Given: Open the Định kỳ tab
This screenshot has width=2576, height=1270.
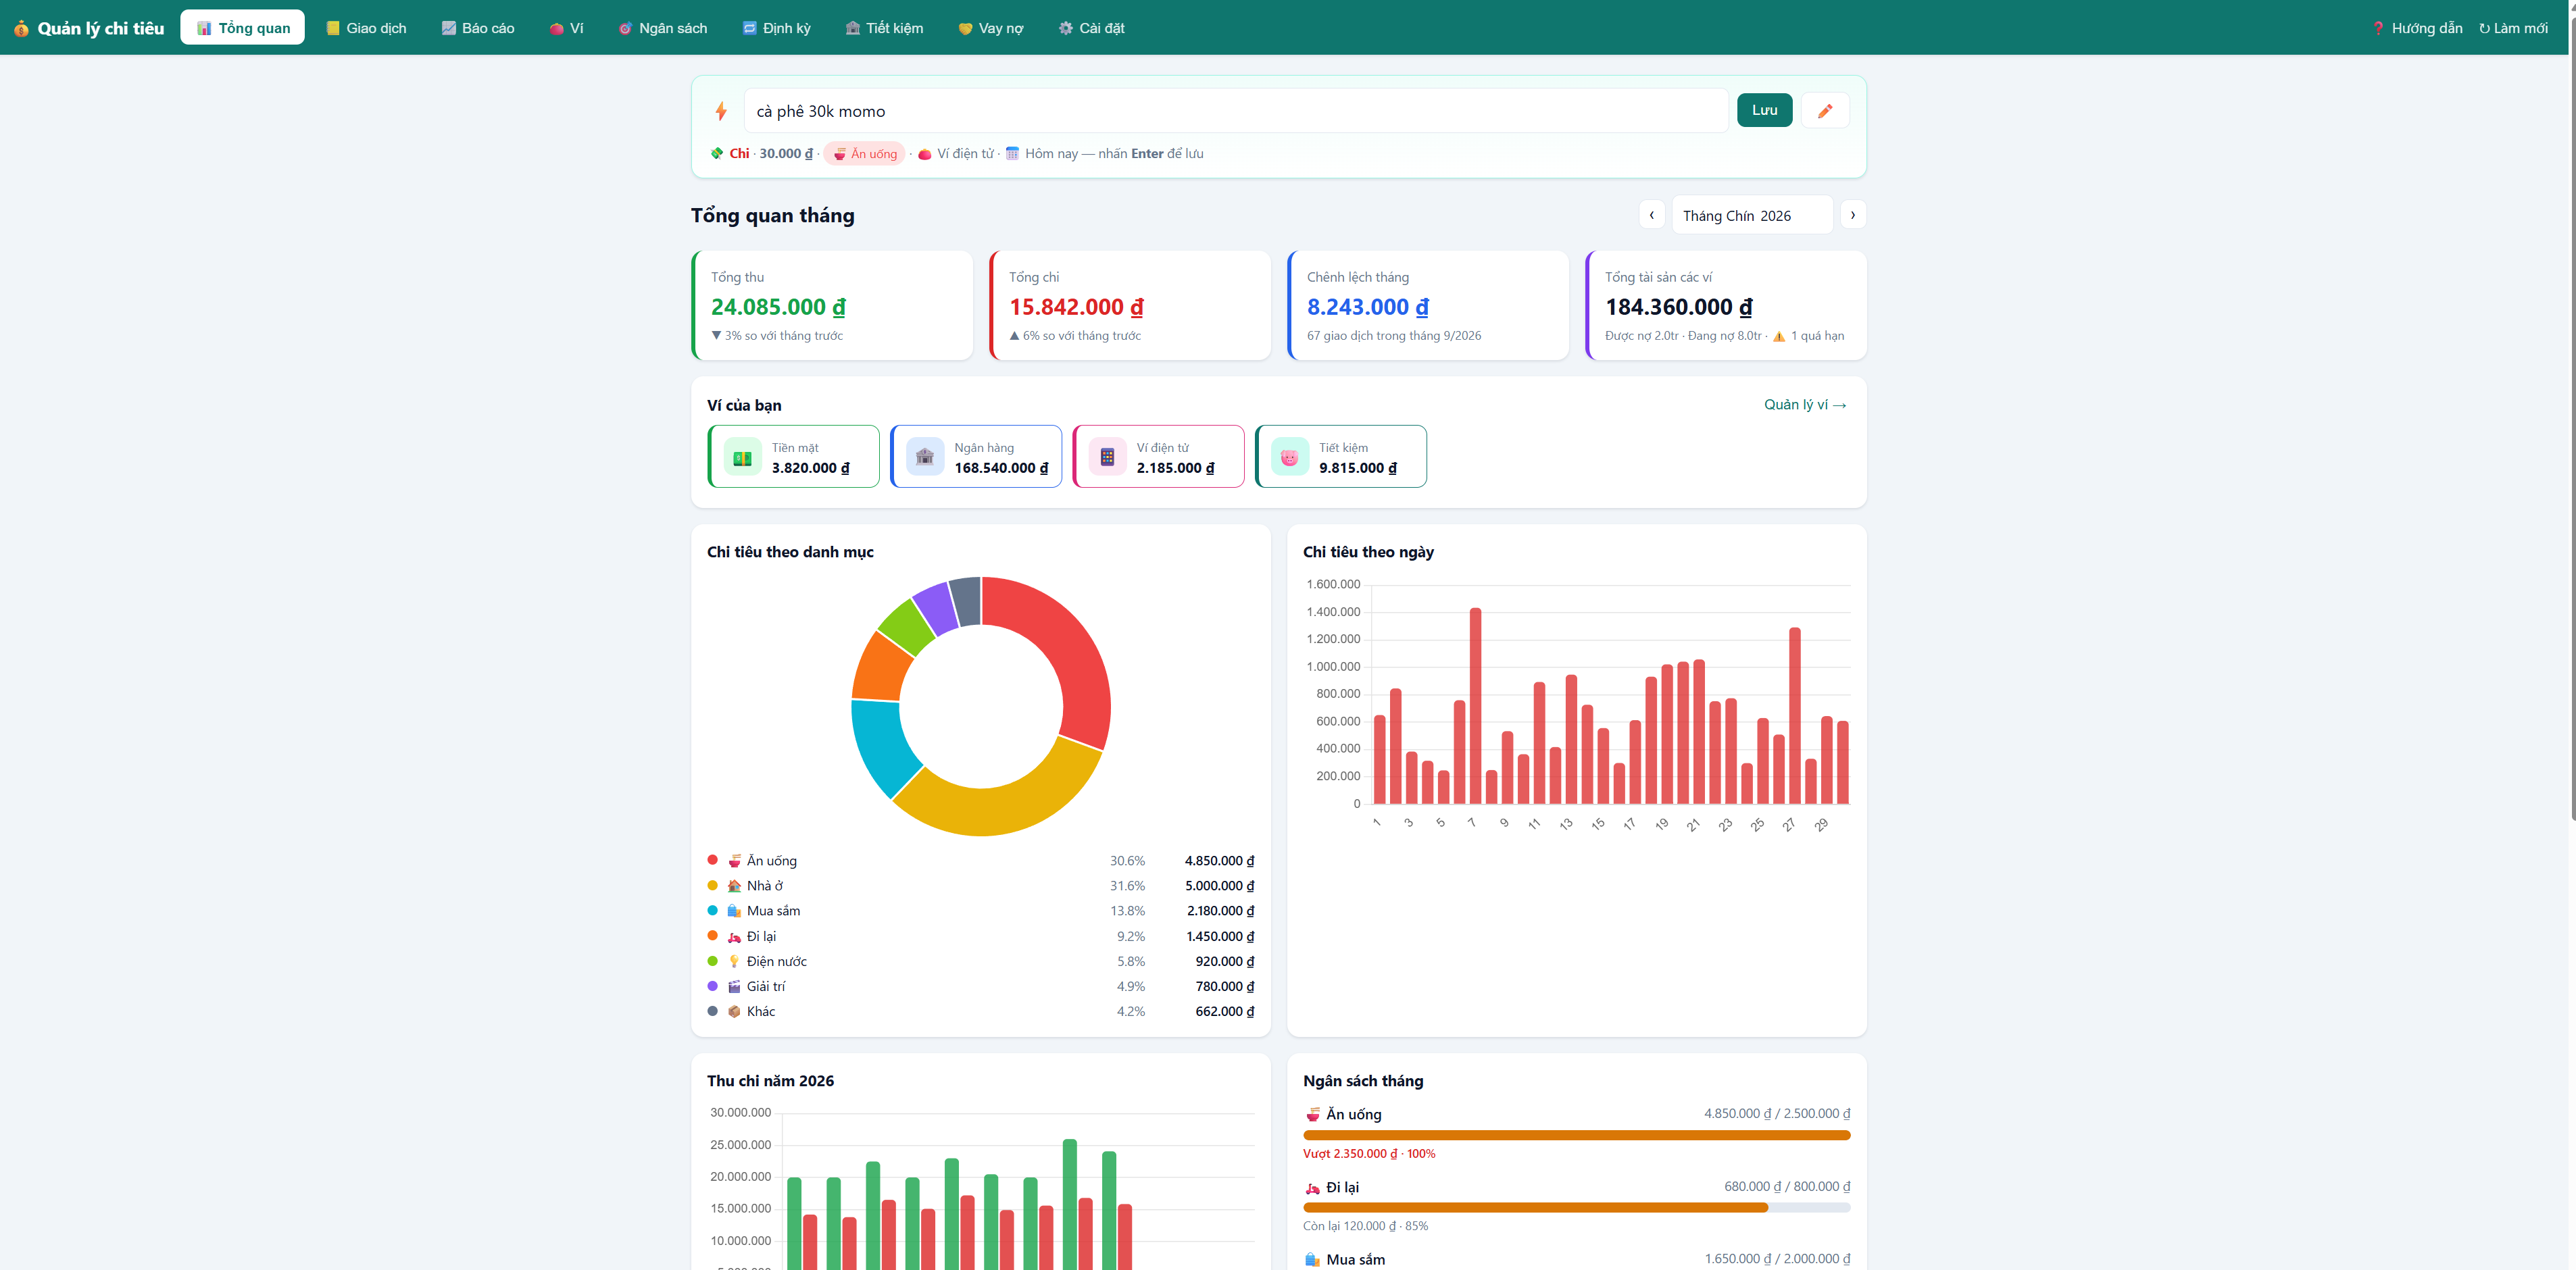Looking at the screenshot, I should pyautogui.click(x=777, y=28).
